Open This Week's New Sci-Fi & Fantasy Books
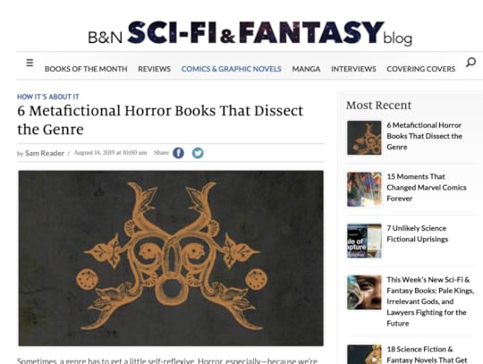The width and height of the screenshot is (483, 364). [x=430, y=301]
